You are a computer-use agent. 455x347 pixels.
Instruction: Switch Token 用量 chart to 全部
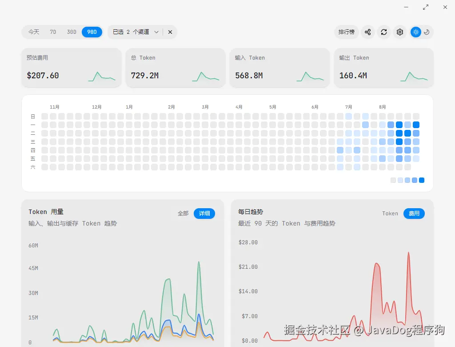[x=183, y=213]
